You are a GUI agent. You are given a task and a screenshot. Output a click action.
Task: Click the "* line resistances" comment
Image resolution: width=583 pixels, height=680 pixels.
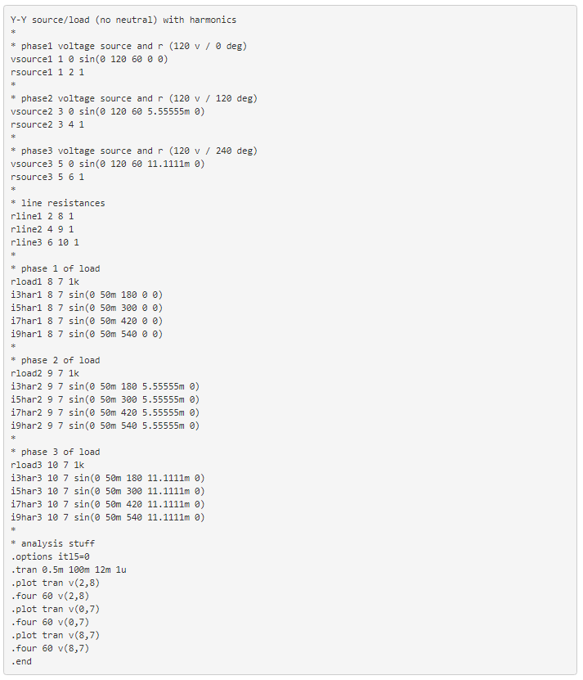(58, 203)
